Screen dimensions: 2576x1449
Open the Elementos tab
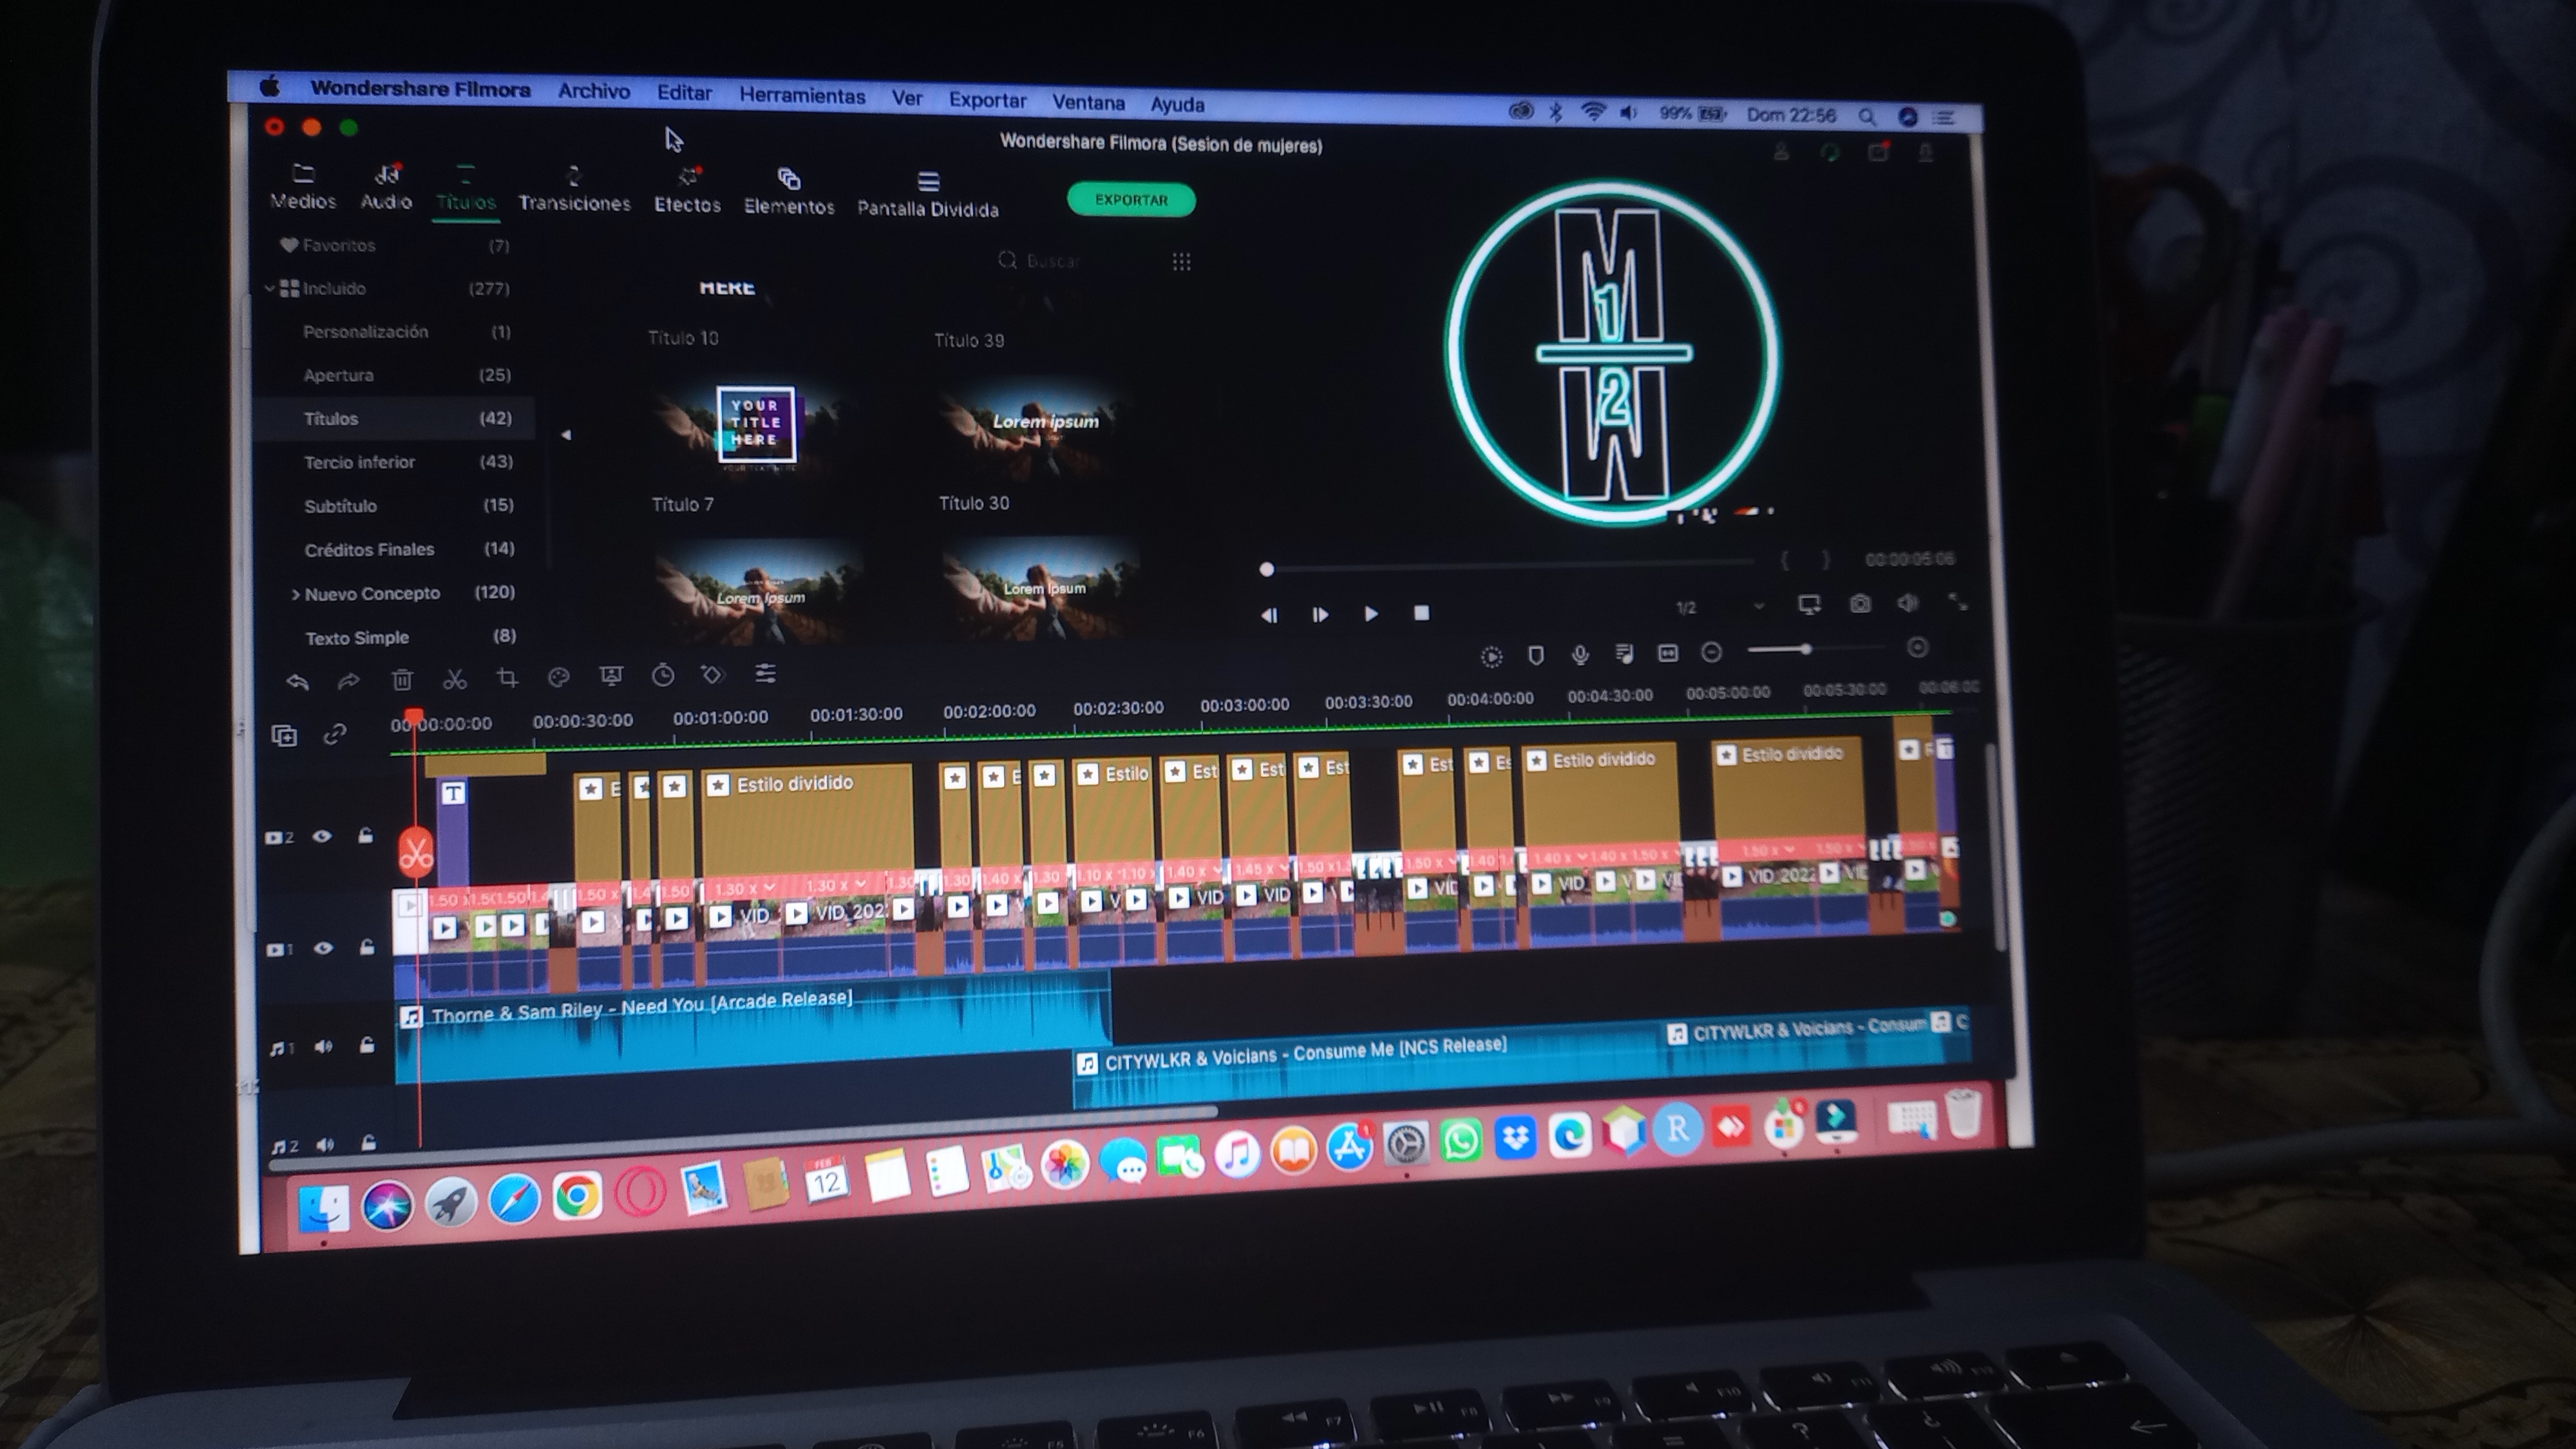coord(789,192)
